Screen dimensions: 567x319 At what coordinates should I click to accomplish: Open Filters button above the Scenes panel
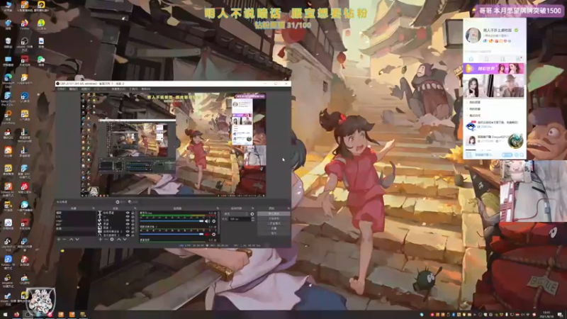pos(133,202)
